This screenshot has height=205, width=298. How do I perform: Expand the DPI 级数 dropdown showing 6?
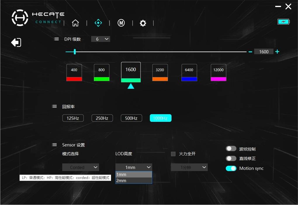coord(101,39)
